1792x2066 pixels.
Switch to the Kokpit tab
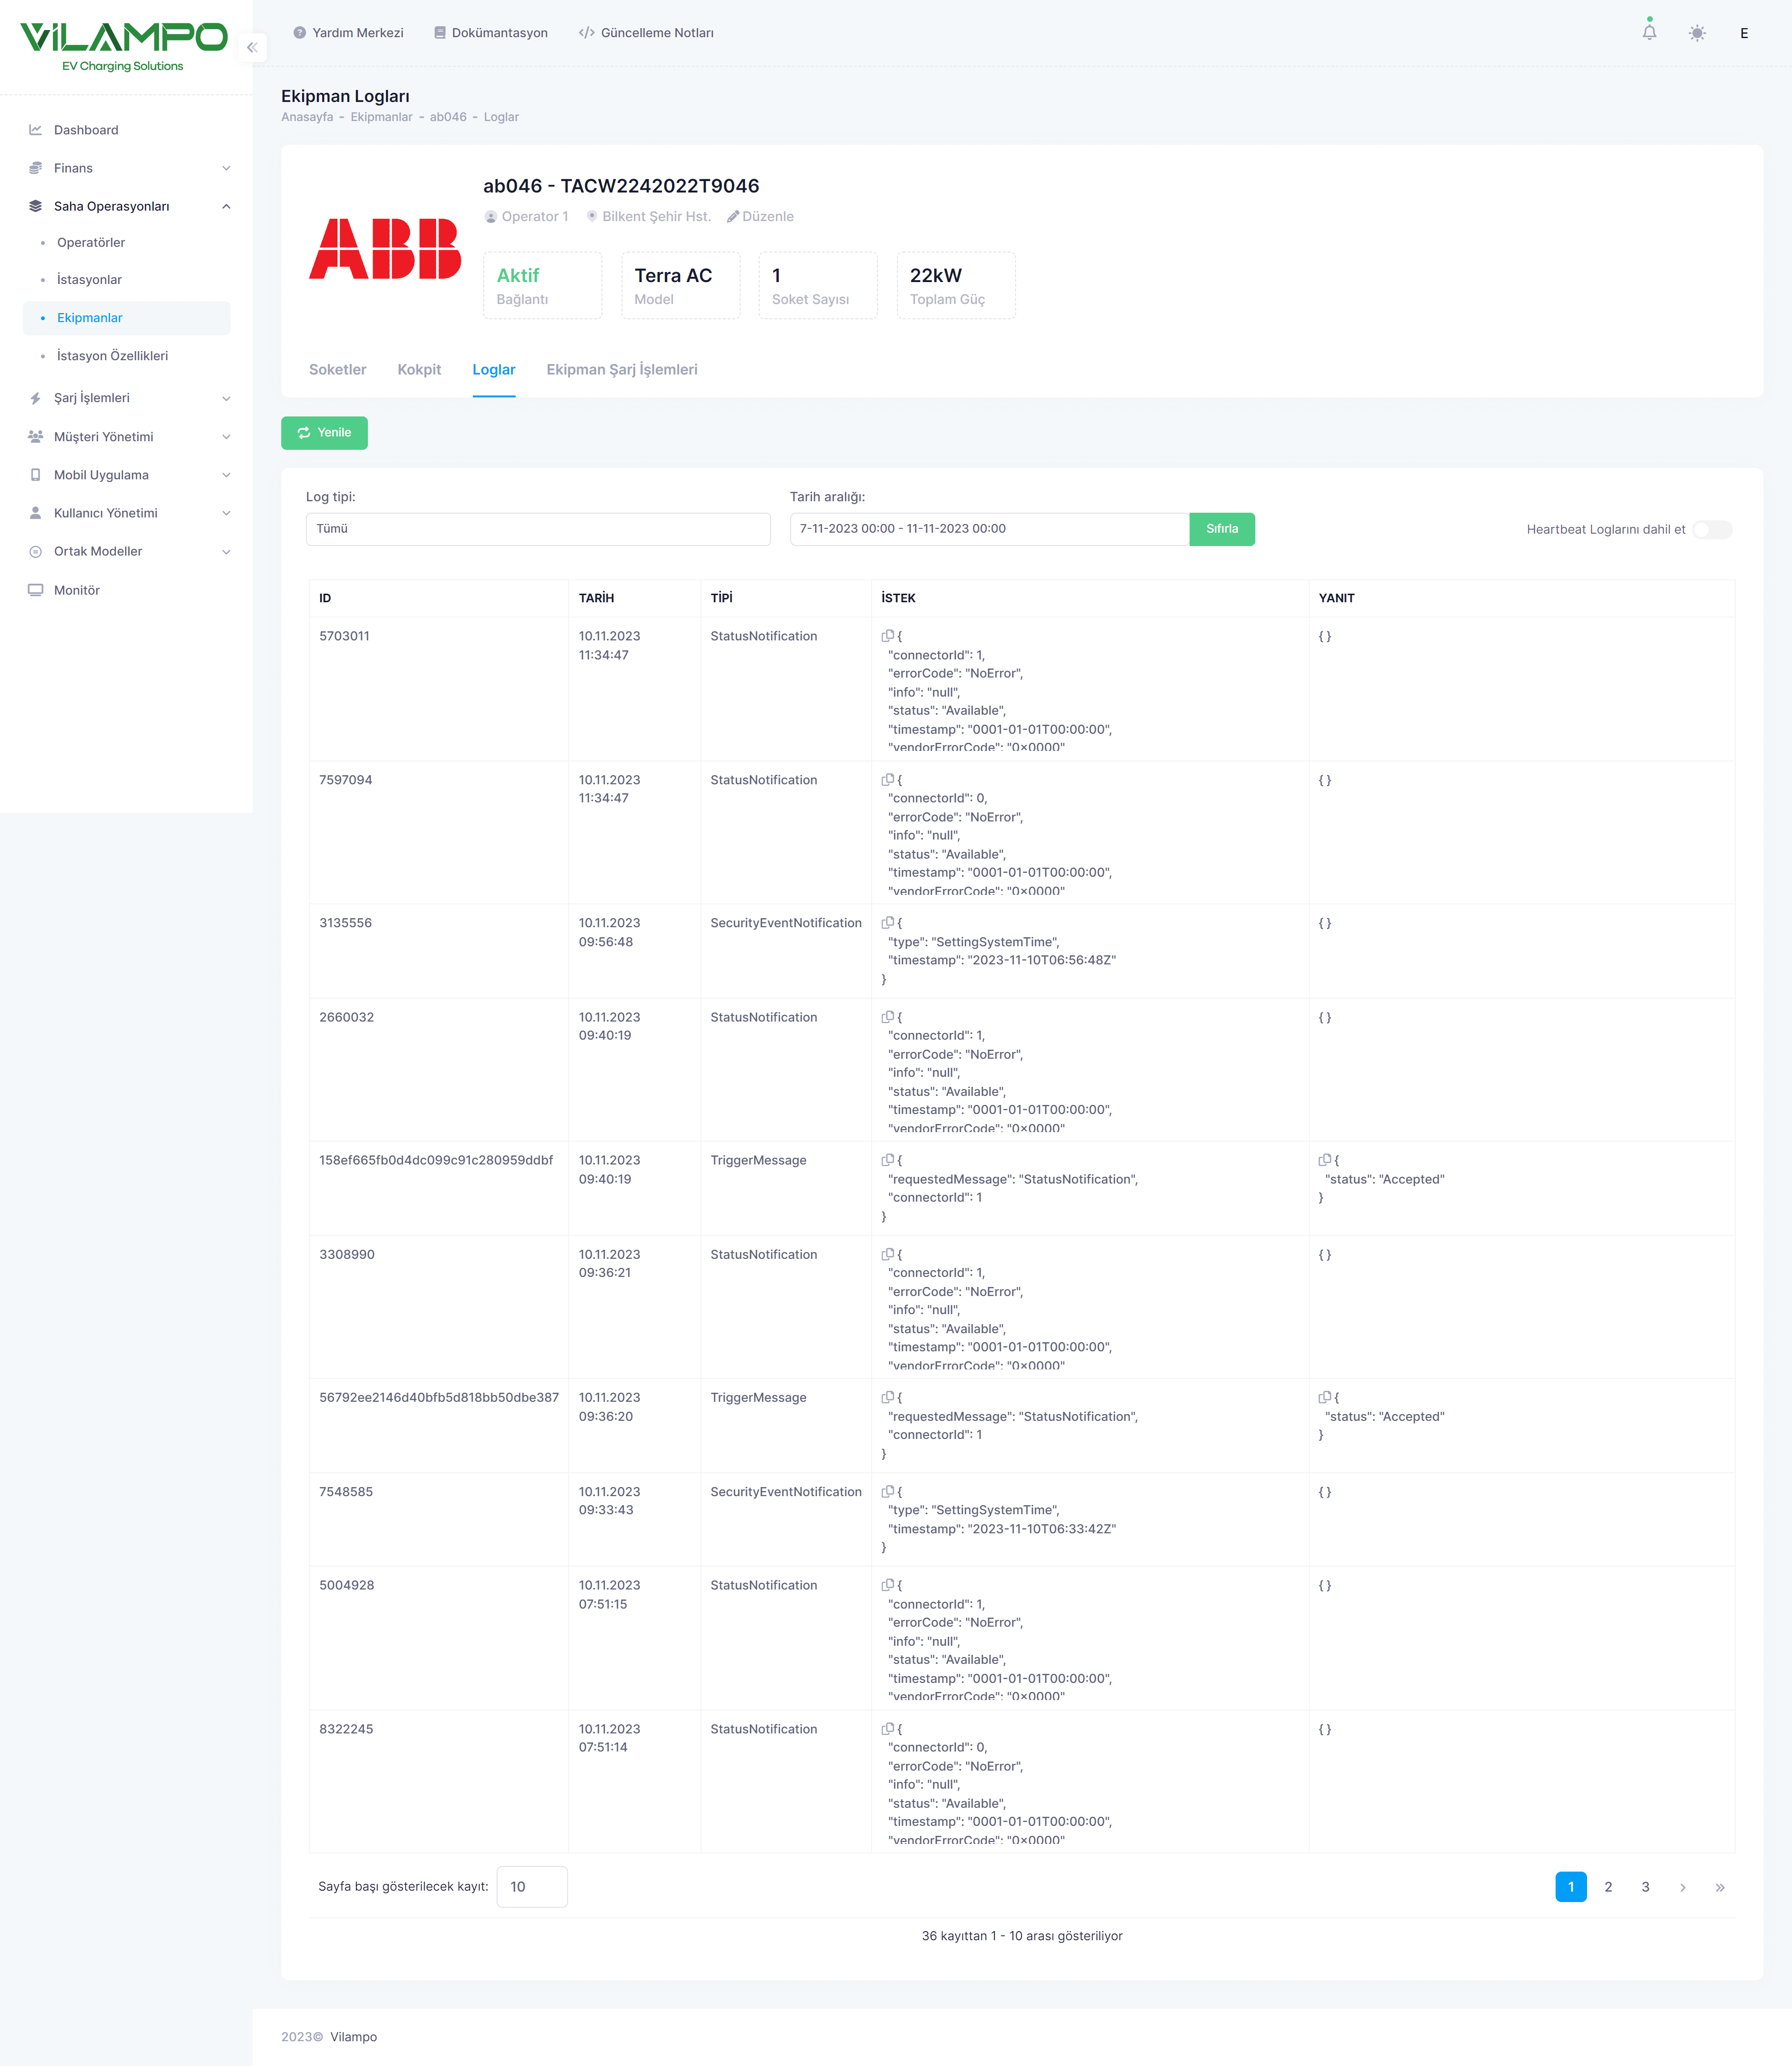click(419, 370)
